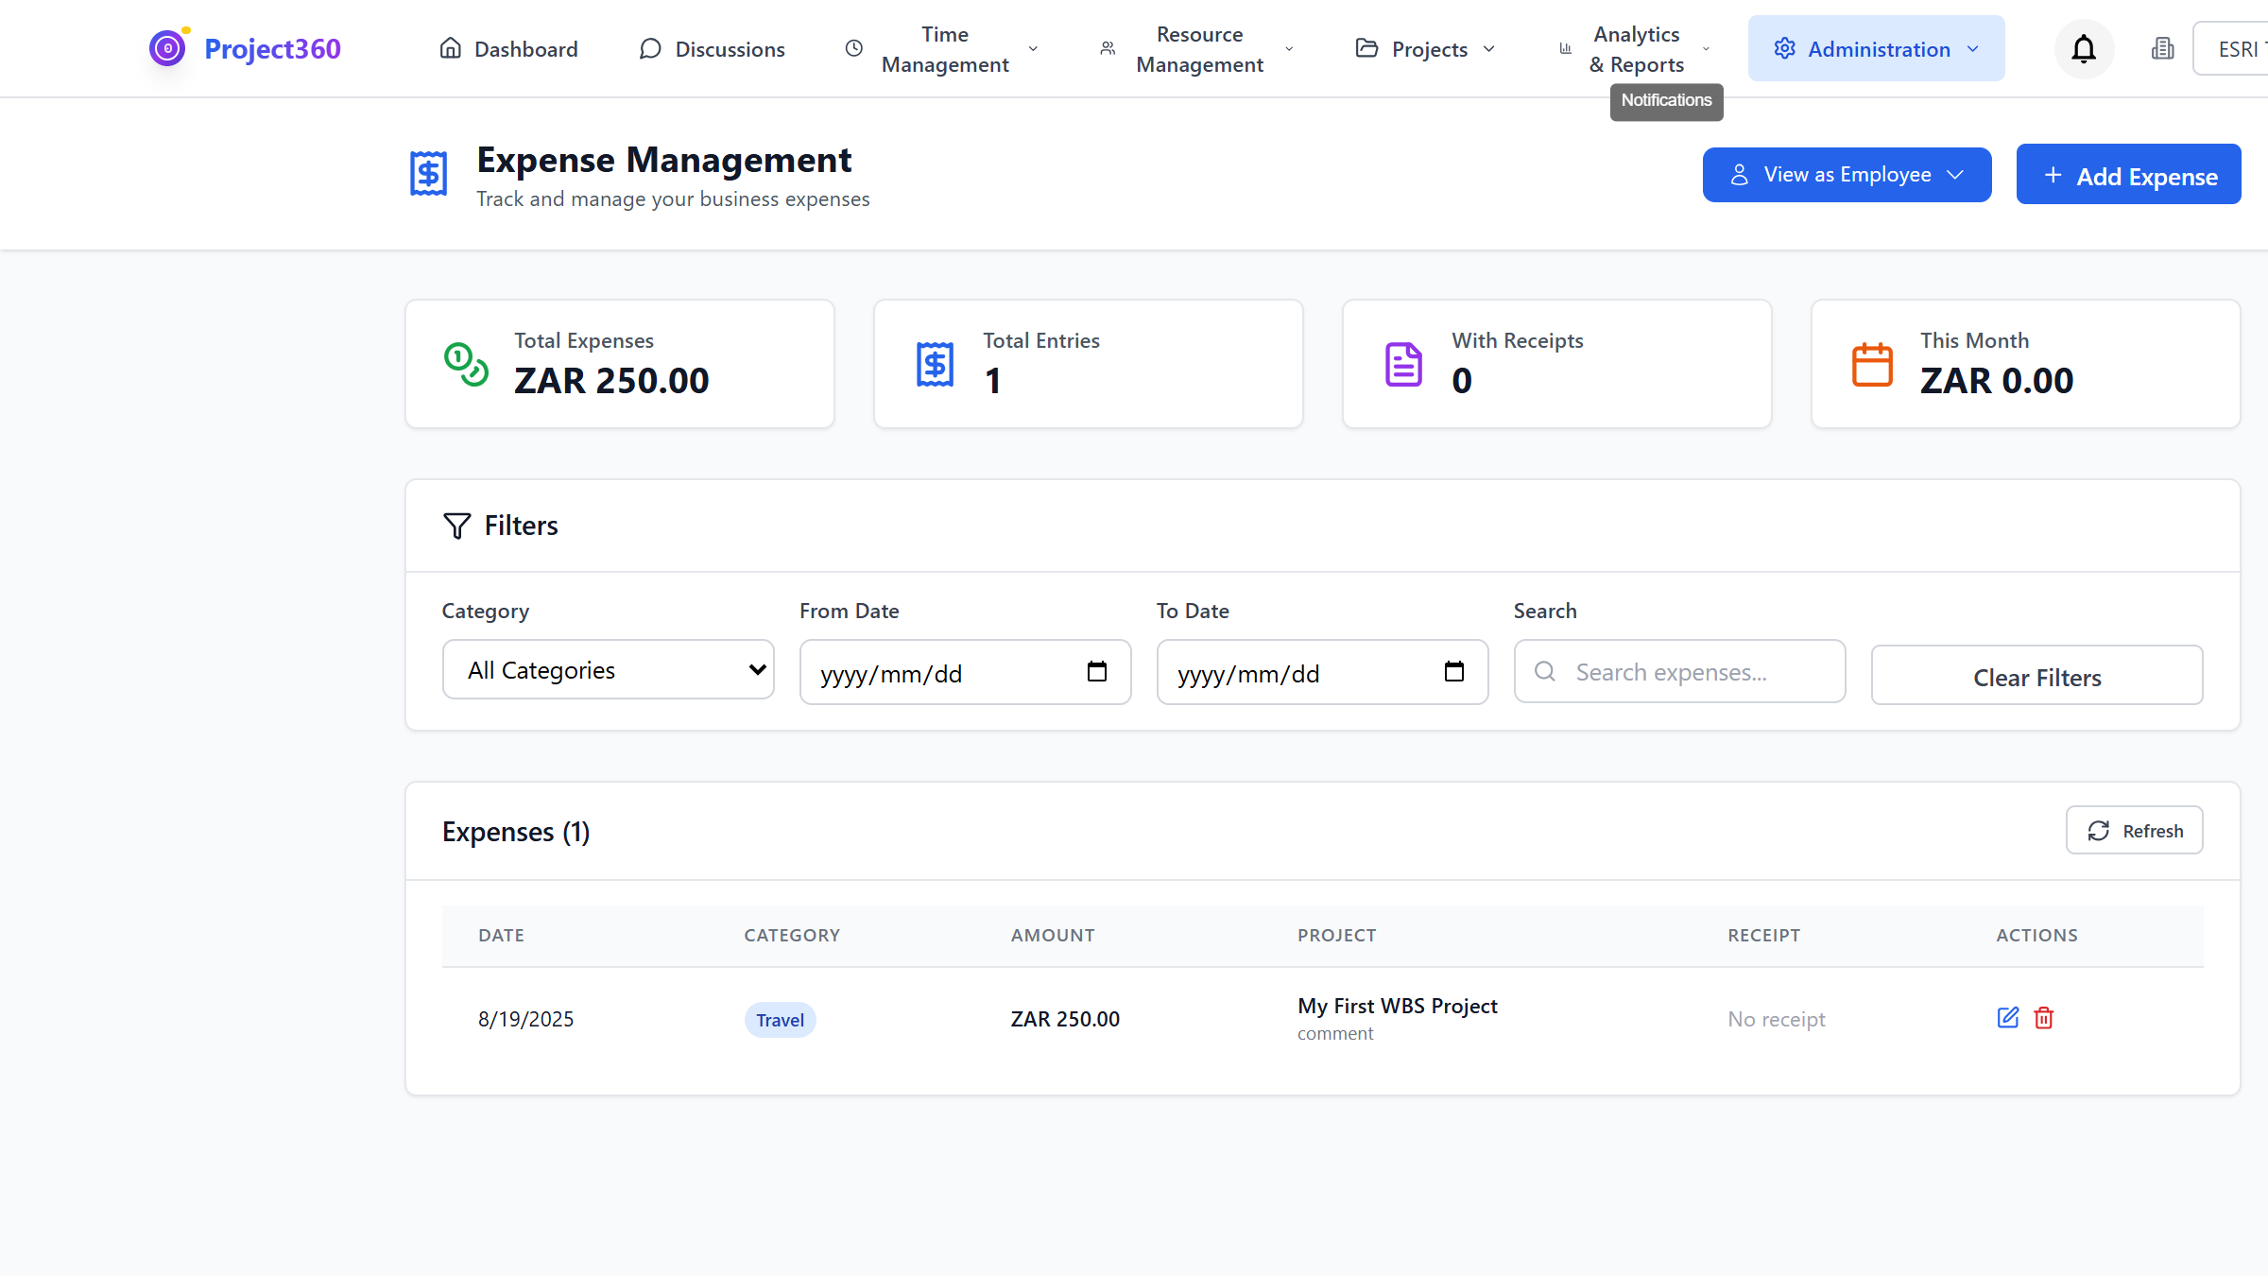Open the Administration dropdown menu
The image size is (2268, 1276).
point(1876,48)
